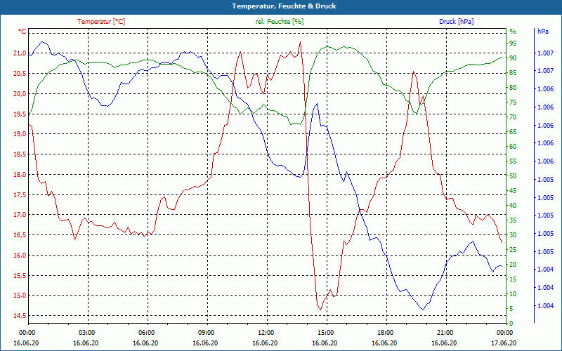Click green humidity axis value '95'
Image resolution: width=562 pixels, height=351 pixels.
[513, 44]
